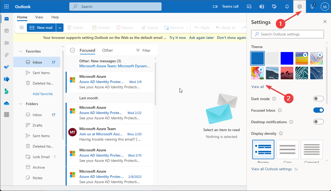Start a Teams call from header
The height and width of the screenshot is (191, 331).
coord(226,7)
